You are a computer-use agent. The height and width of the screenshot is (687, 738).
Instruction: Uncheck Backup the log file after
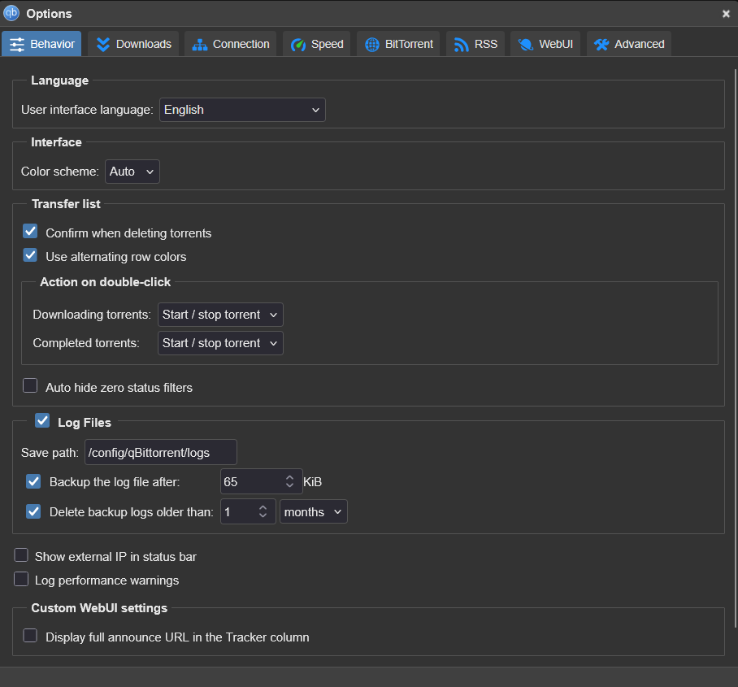33,481
